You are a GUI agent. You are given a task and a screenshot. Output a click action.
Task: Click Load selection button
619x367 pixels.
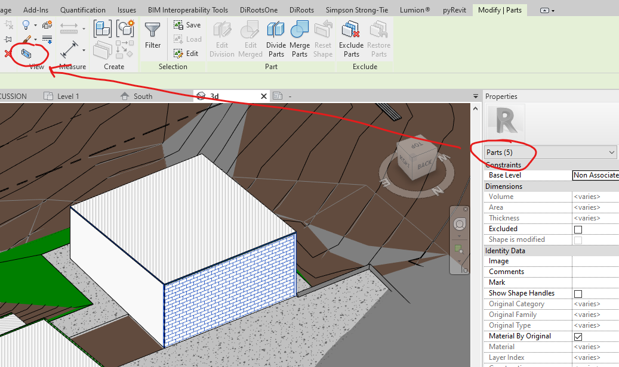click(x=187, y=39)
